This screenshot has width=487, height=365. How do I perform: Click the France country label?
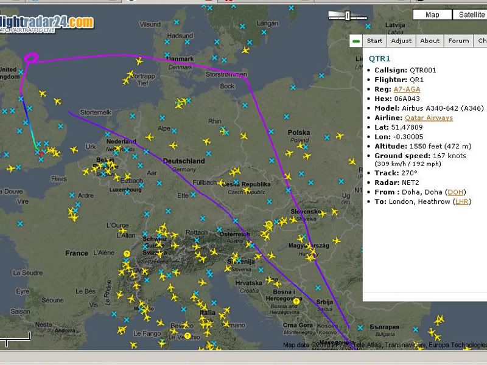pyautogui.click(x=77, y=253)
